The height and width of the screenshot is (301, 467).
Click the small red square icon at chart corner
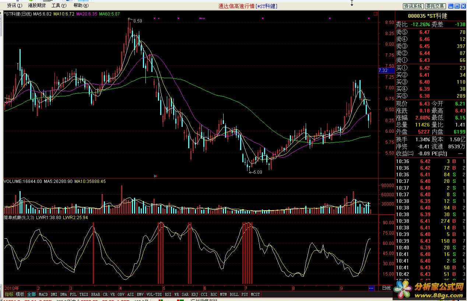pyautogui.click(x=376, y=14)
